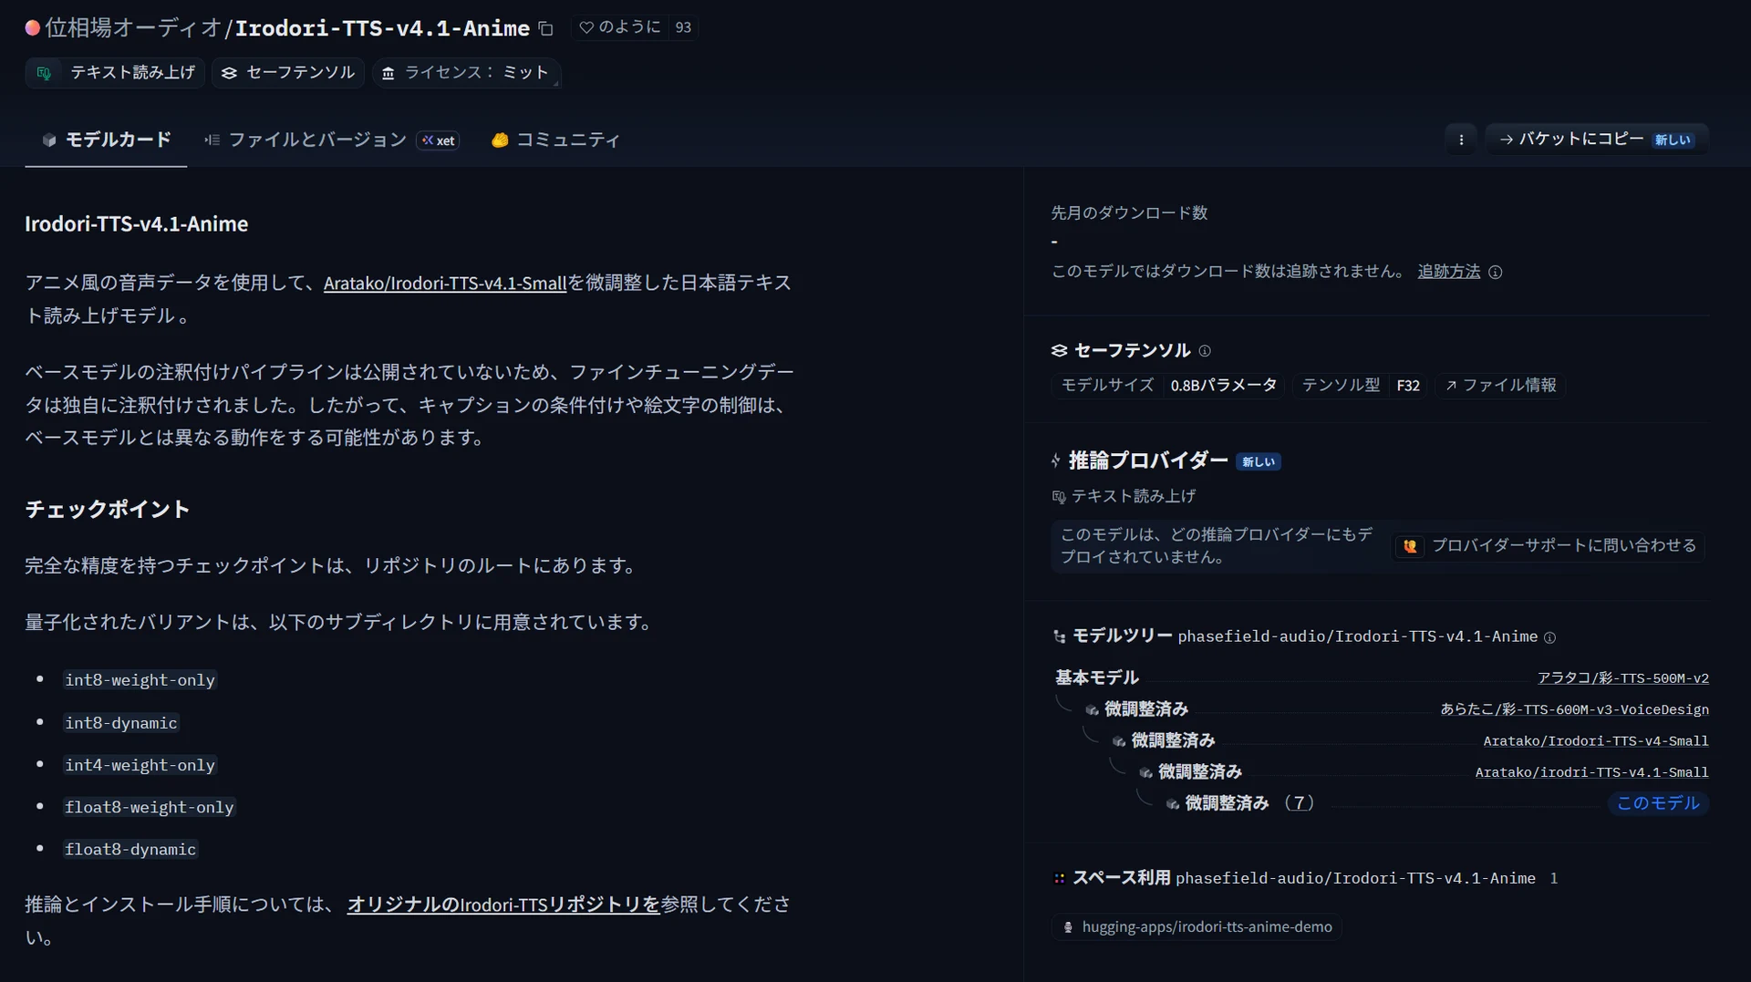Click float8-weight-only code text

click(x=149, y=807)
